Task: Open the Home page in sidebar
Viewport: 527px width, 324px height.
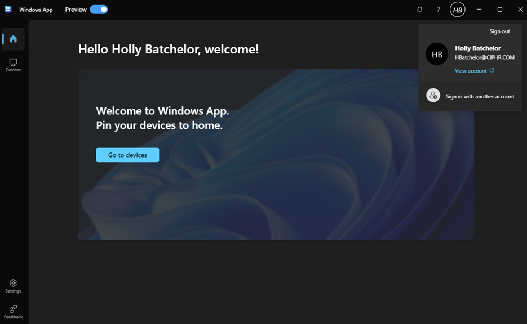Action: pos(13,39)
